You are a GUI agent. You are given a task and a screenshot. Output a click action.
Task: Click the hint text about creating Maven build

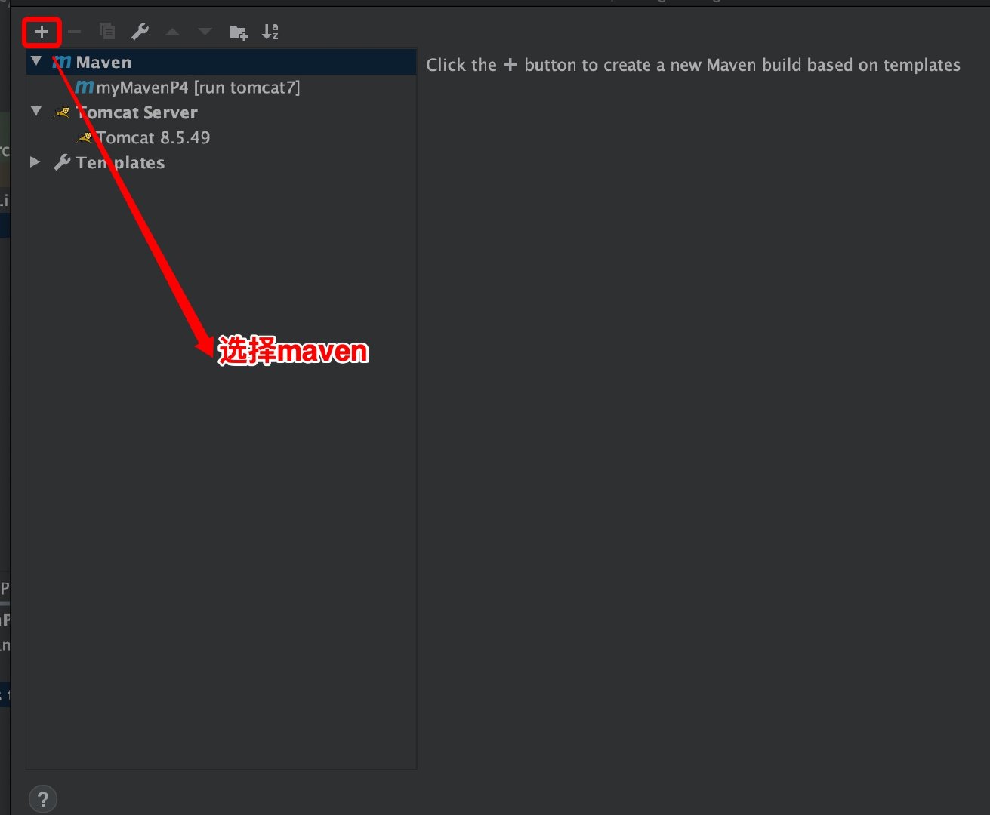pyautogui.click(x=693, y=65)
